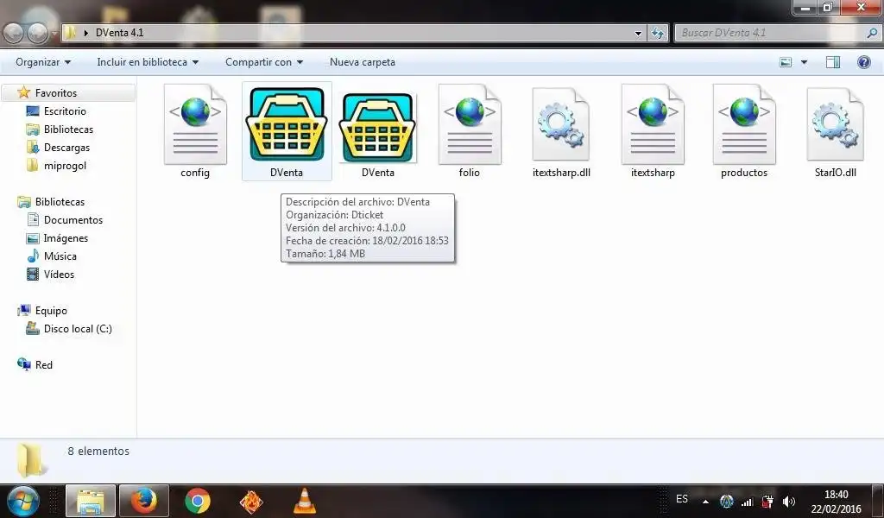884x518 pixels.
Task: Open Incluir en biblioteca dropdown
Action: coord(148,62)
